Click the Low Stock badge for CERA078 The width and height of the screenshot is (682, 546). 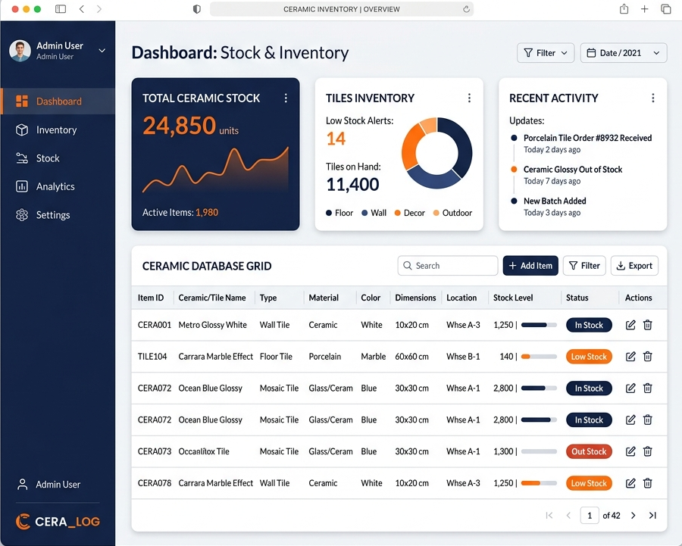tap(589, 483)
